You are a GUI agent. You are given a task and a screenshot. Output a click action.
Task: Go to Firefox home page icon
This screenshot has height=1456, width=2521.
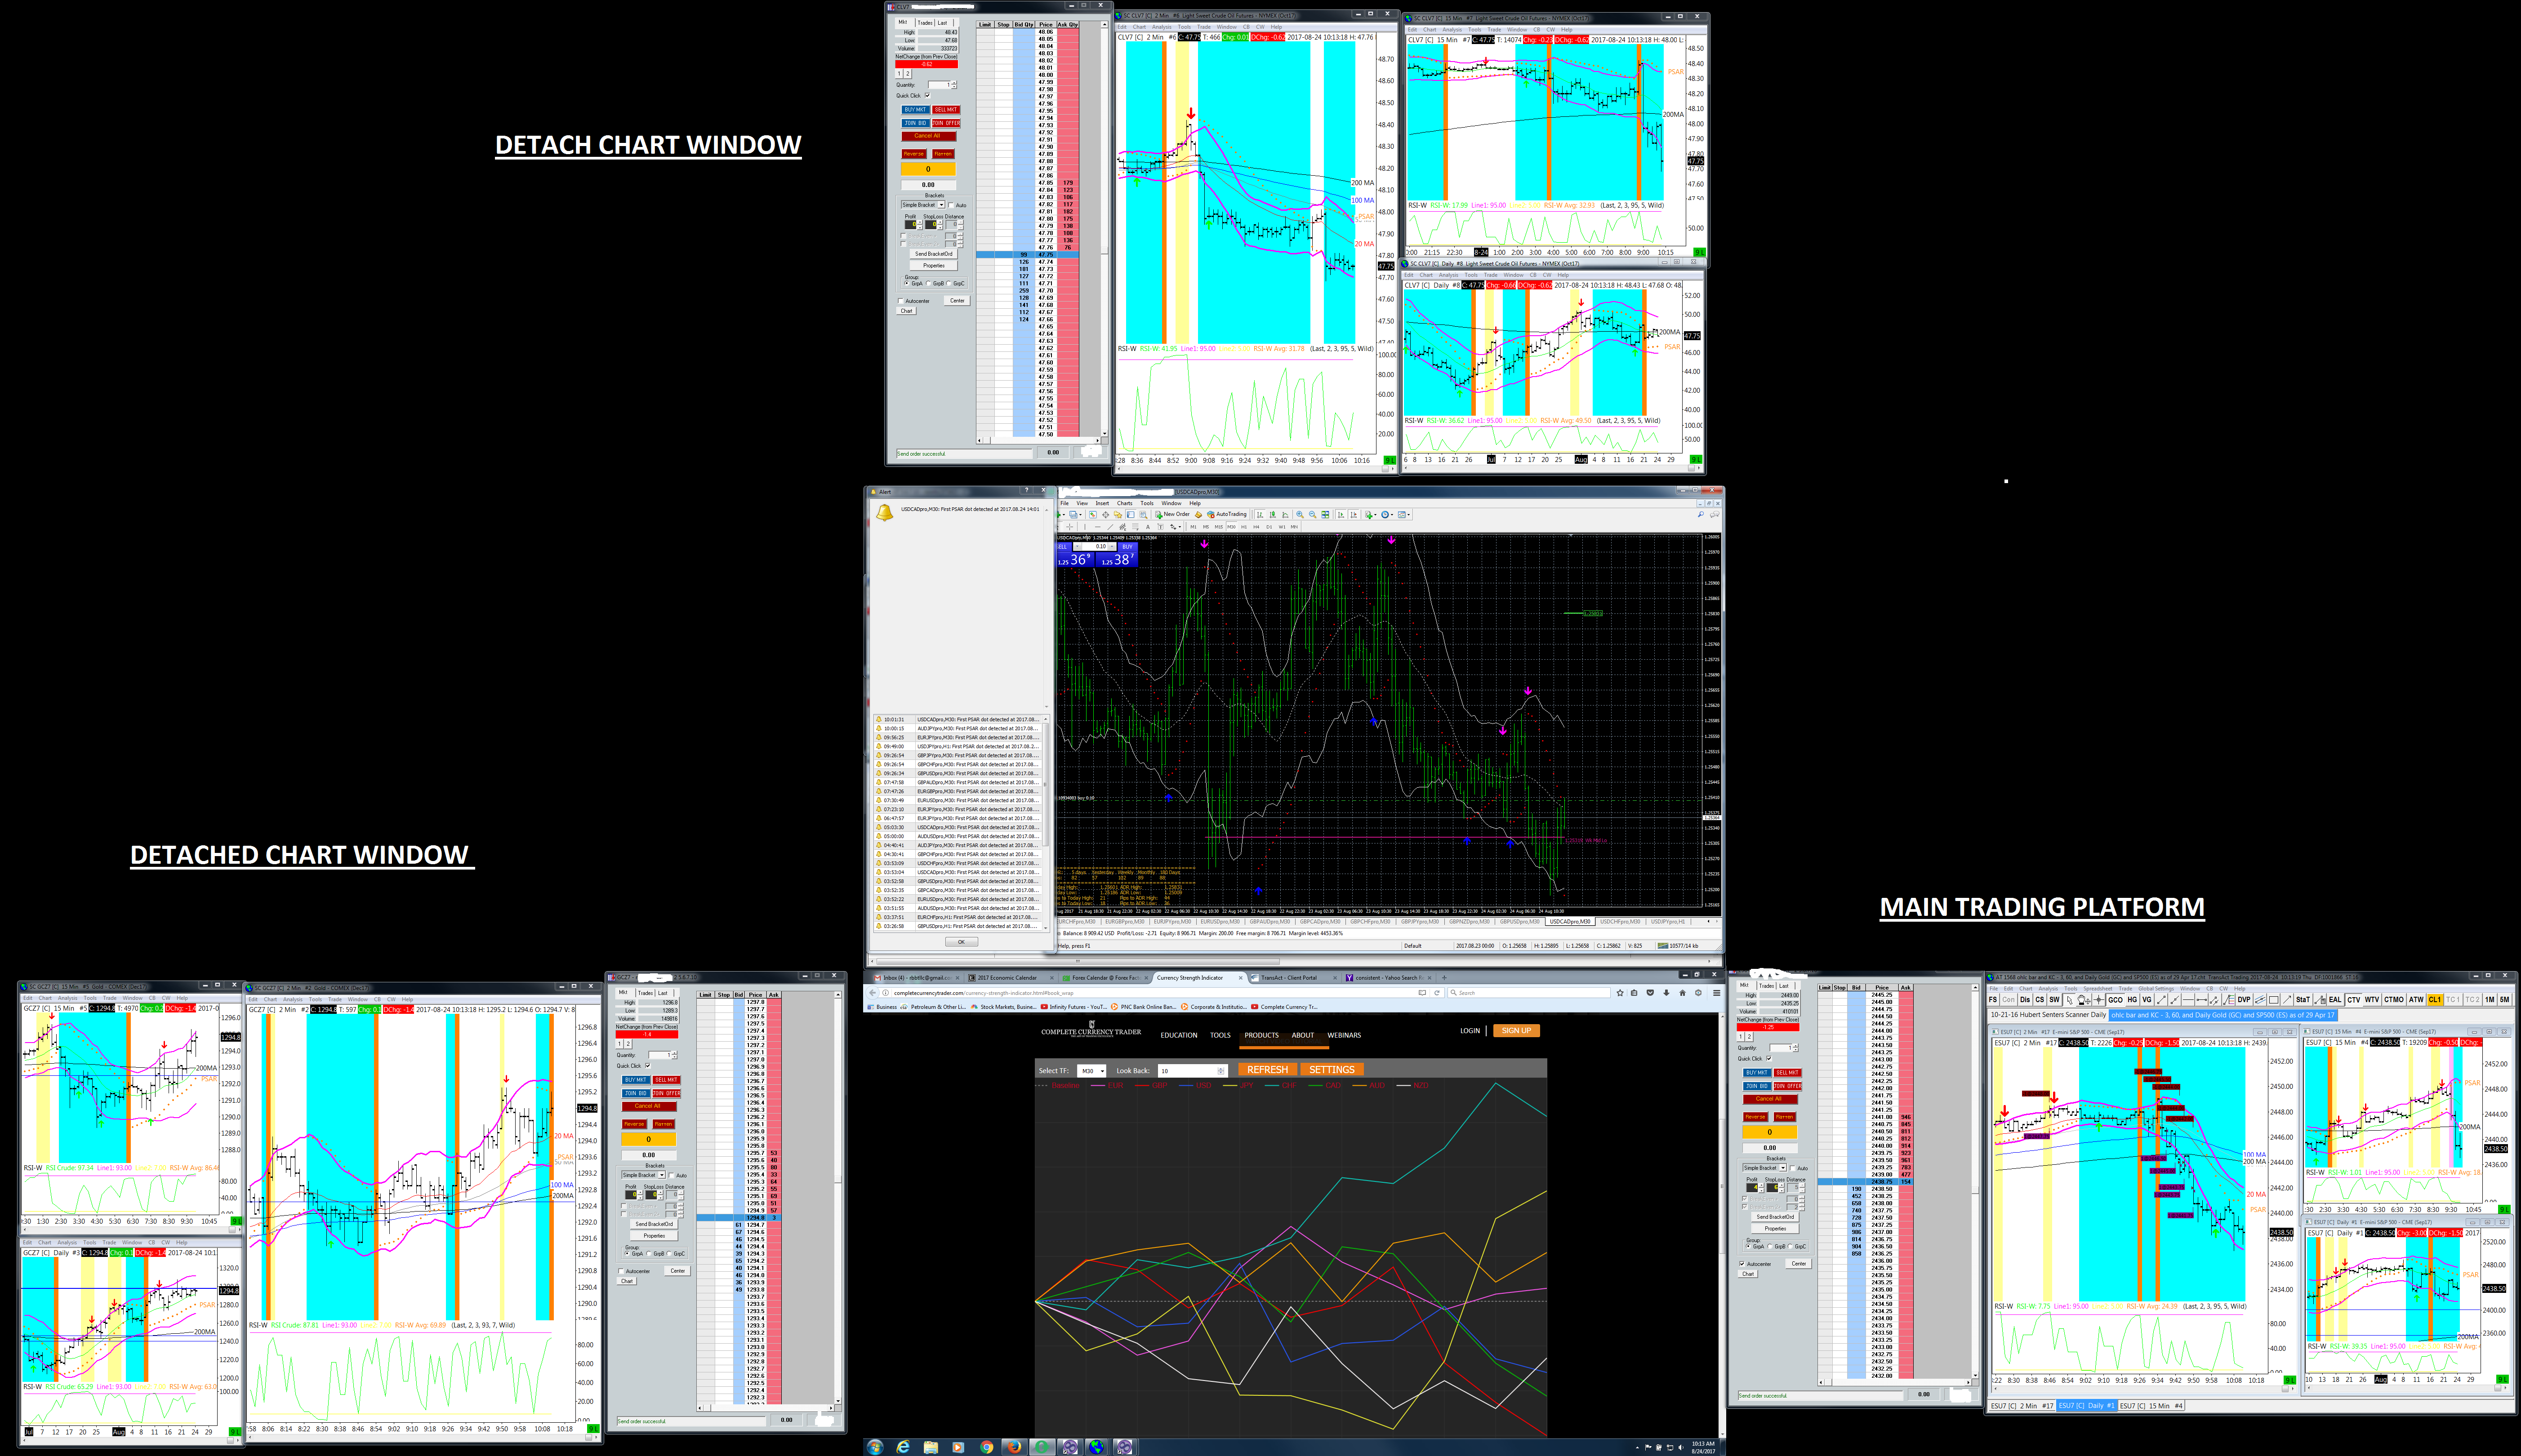click(x=1682, y=993)
